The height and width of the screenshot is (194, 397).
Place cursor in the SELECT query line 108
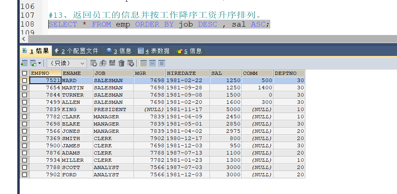[159, 24]
